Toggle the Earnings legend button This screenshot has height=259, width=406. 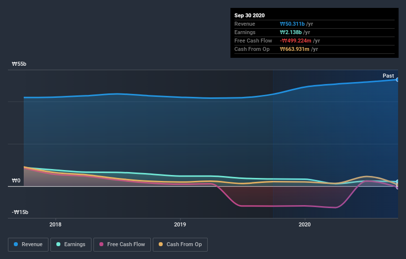(x=71, y=245)
